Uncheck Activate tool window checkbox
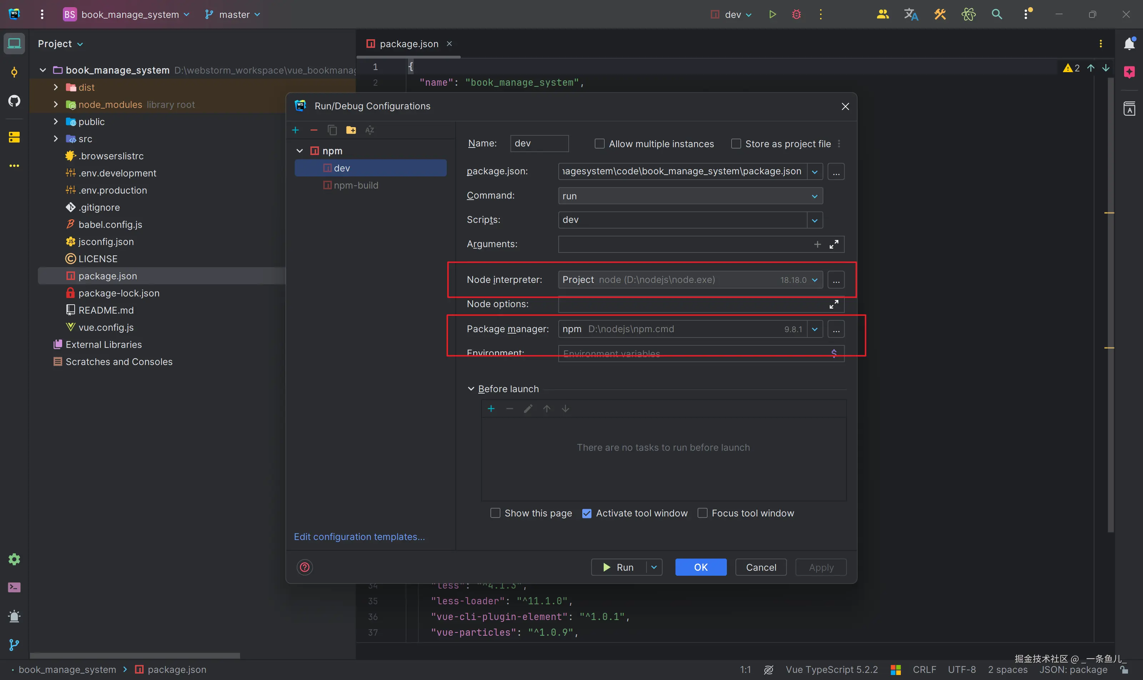The image size is (1143, 680). pyautogui.click(x=587, y=513)
